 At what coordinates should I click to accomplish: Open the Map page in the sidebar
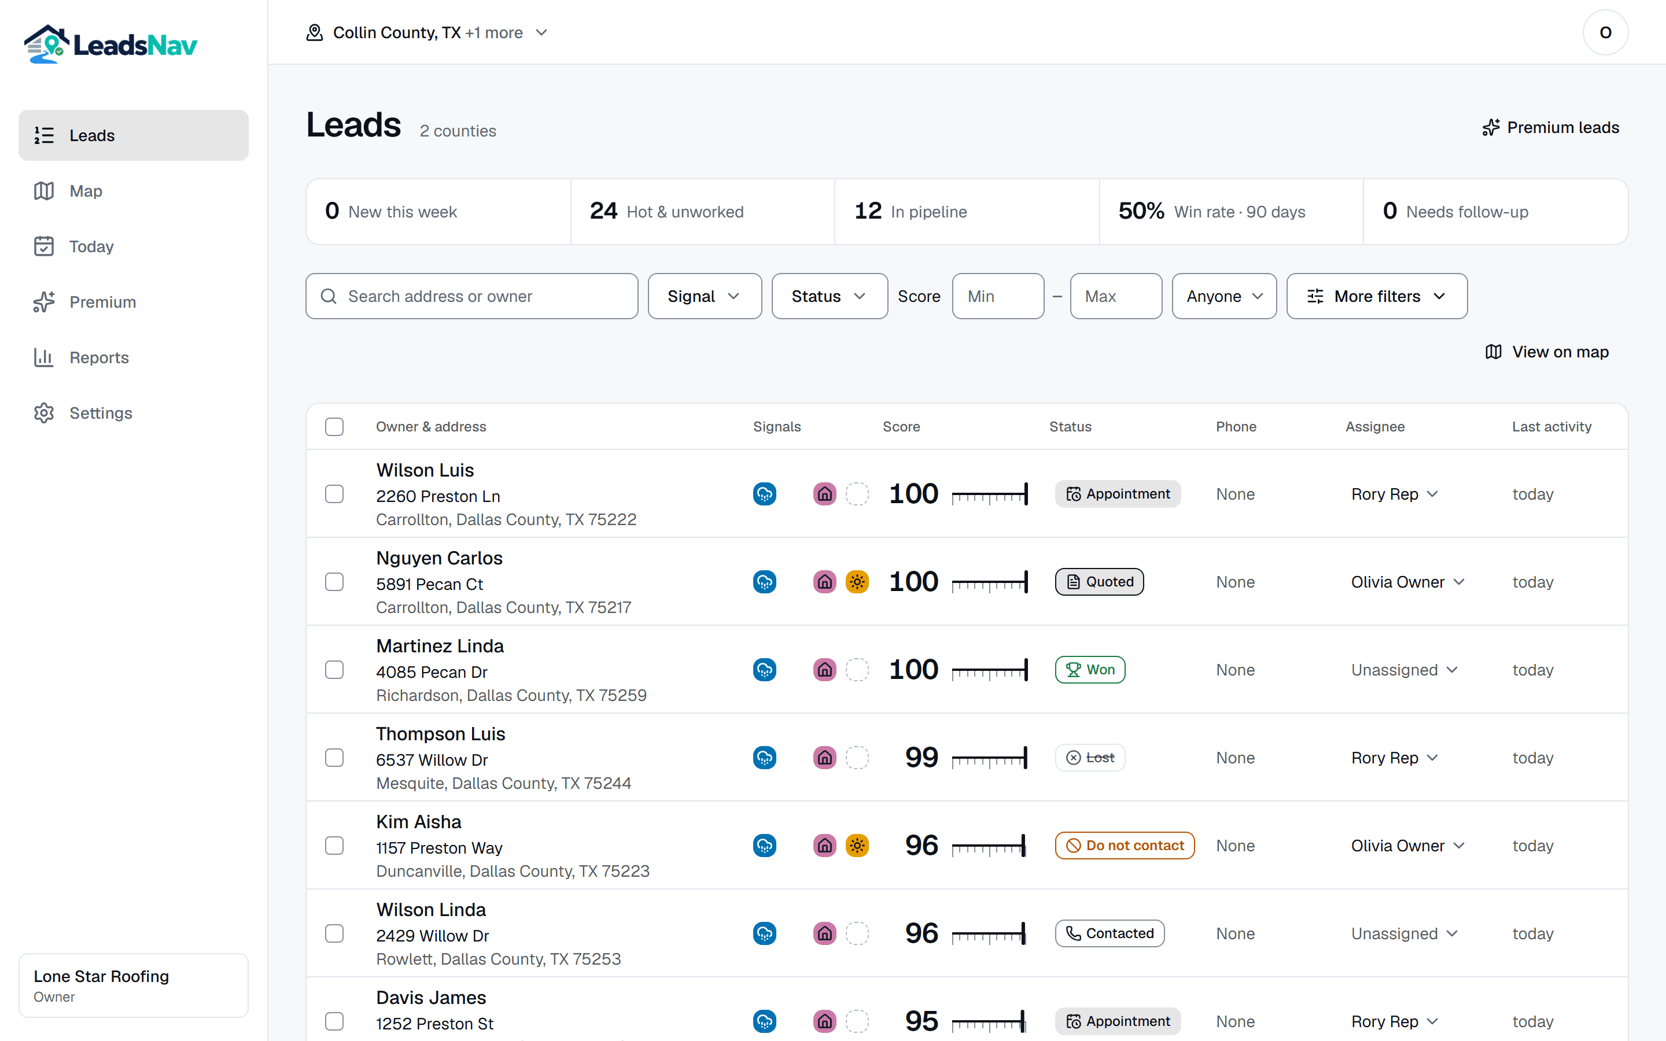point(134,191)
